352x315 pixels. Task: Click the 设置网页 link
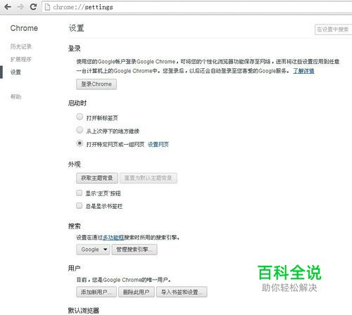click(x=158, y=144)
